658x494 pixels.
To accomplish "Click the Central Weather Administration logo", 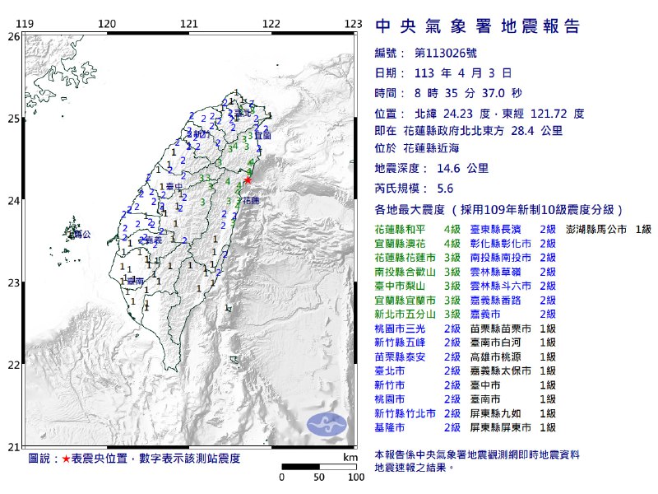I will tap(327, 424).
